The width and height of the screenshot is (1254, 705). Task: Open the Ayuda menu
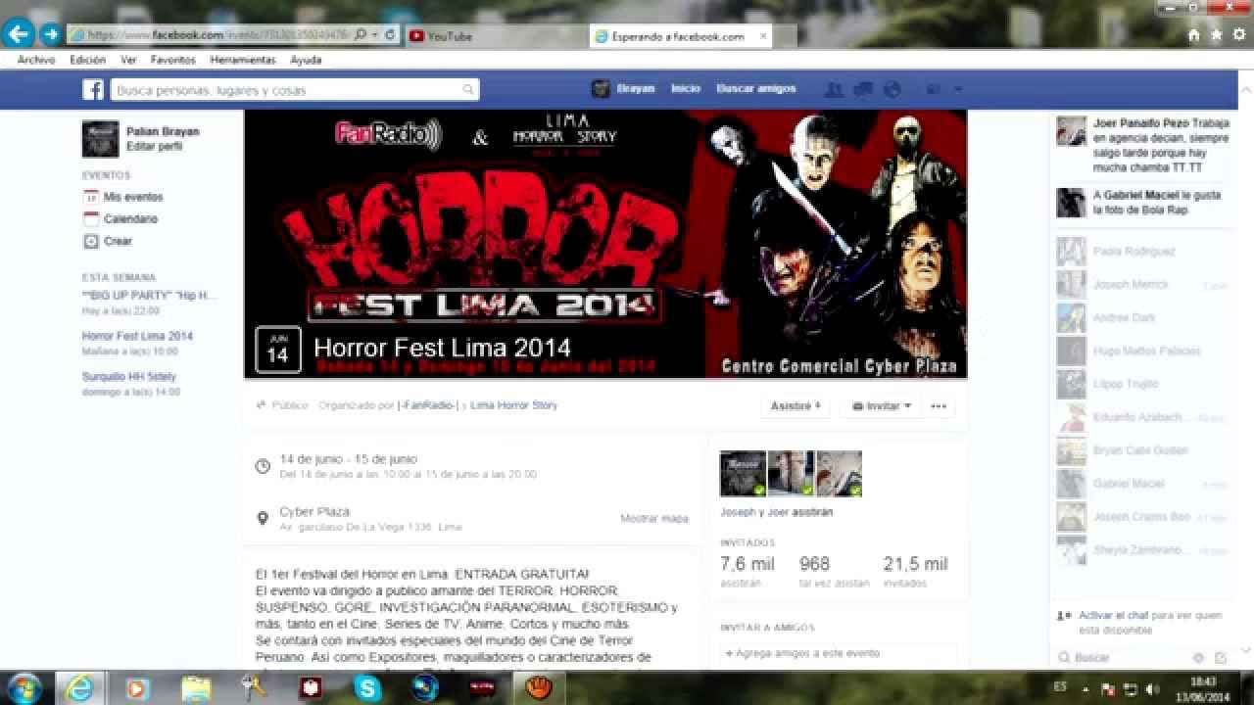click(306, 60)
